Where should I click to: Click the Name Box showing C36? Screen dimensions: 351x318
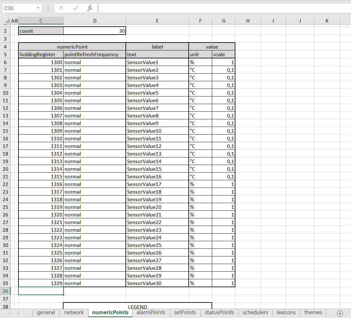click(18, 8)
